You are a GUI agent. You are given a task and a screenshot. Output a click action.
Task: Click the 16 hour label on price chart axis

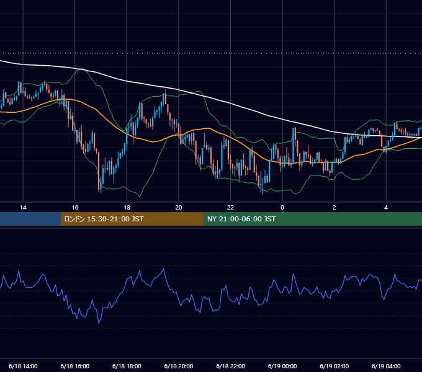pyautogui.click(x=75, y=208)
